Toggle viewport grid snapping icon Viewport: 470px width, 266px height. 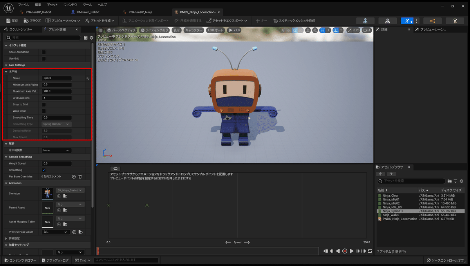pos(322,30)
